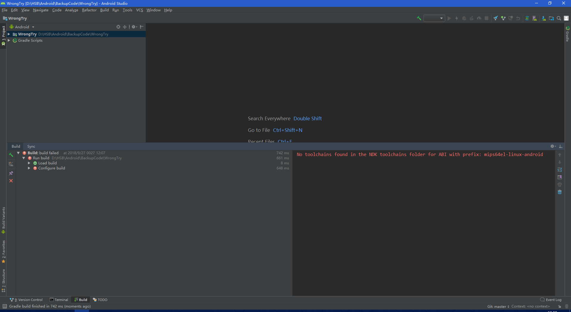Click the Build tool window button in the bottom bar

coord(81,300)
